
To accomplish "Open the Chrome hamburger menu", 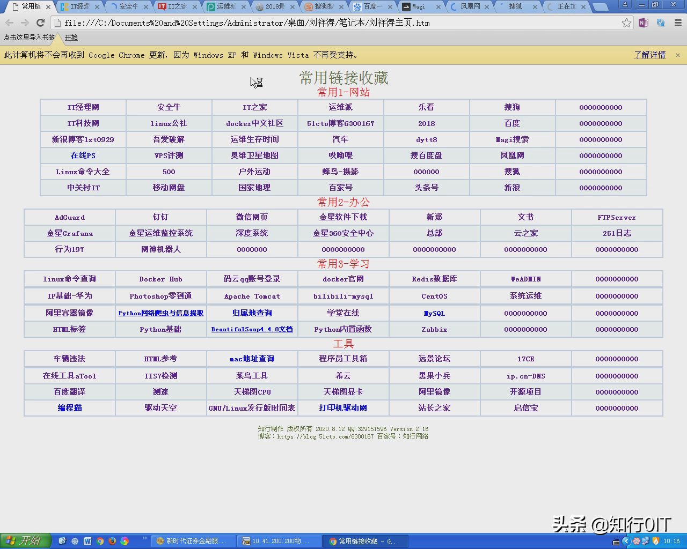I will [x=678, y=23].
